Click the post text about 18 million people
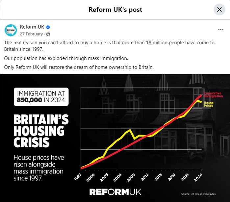230x202 pixels. pyautogui.click(x=109, y=46)
